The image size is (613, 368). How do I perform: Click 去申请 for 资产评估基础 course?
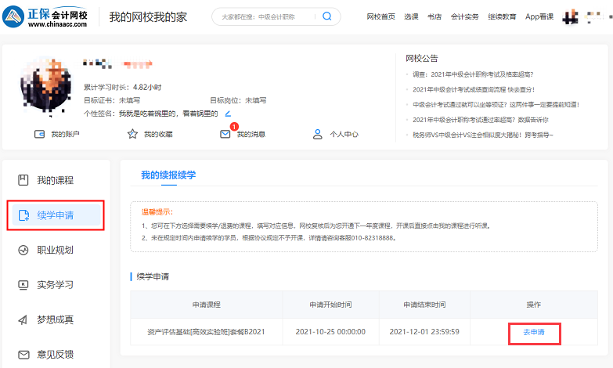534,332
